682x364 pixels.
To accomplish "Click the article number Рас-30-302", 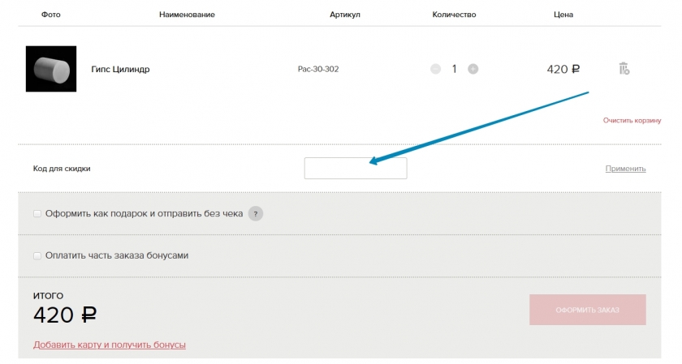I will coord(318,69).
